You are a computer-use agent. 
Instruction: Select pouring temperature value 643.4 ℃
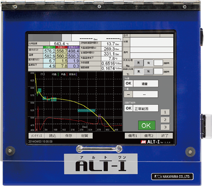[64, 44]
